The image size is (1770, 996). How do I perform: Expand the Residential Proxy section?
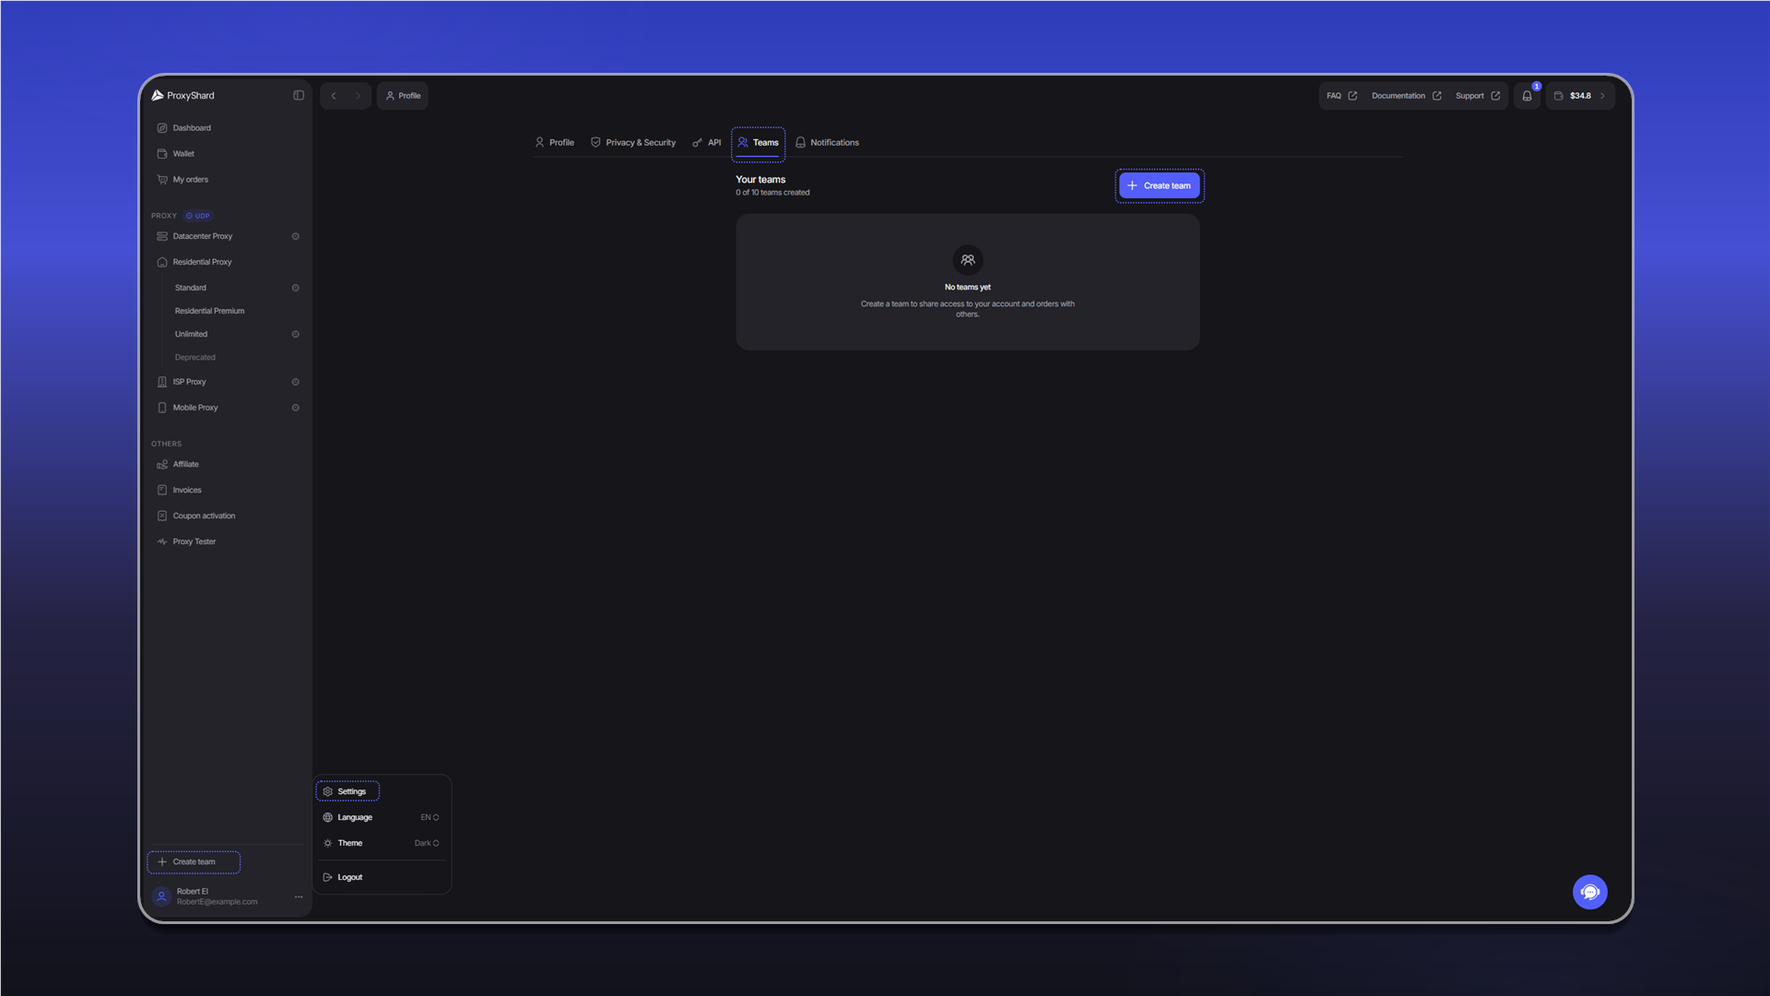point(228,262)
